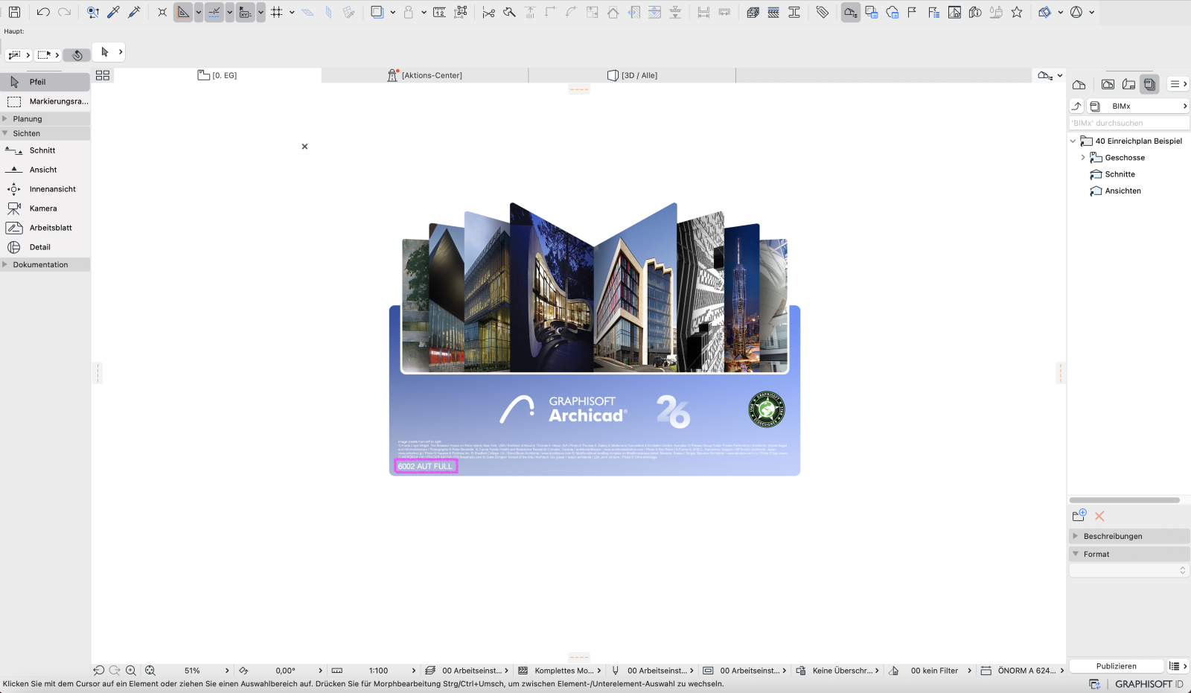The height and width of the screenshot is (693, 1191).
Task: Open the compass-circle icon dropdown arrow
Action: (1092, 12)
